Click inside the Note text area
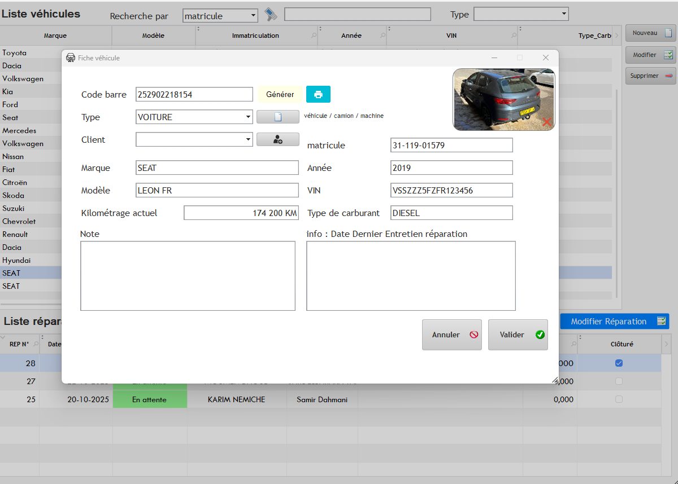The image size is (678, 484). point(188,275)
